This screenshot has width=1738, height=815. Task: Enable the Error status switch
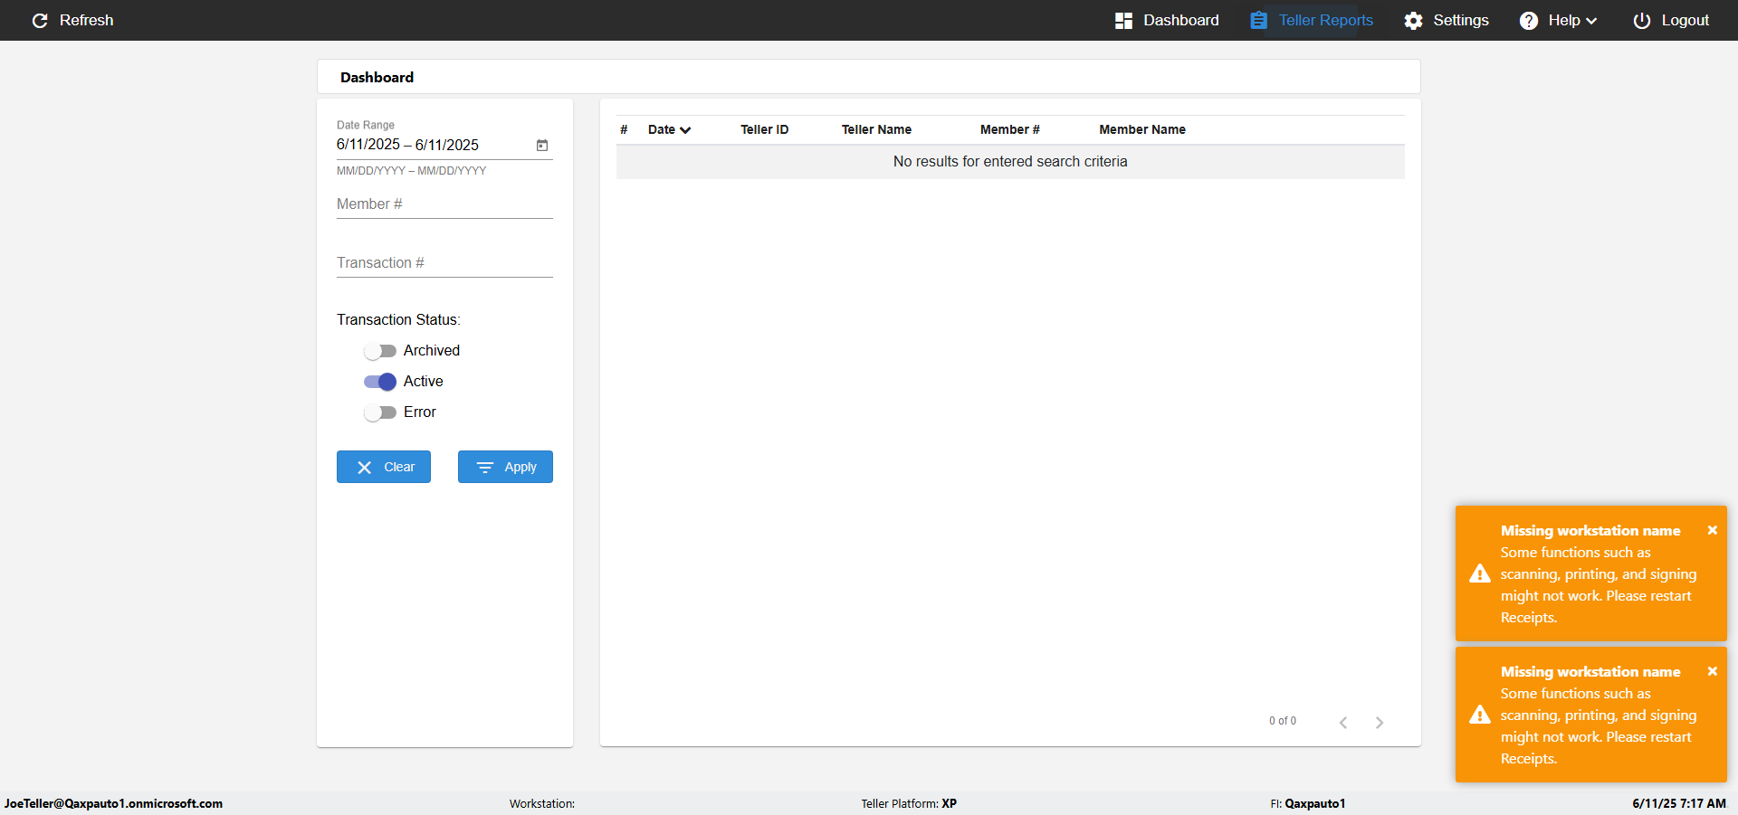[x=380, y=412]
